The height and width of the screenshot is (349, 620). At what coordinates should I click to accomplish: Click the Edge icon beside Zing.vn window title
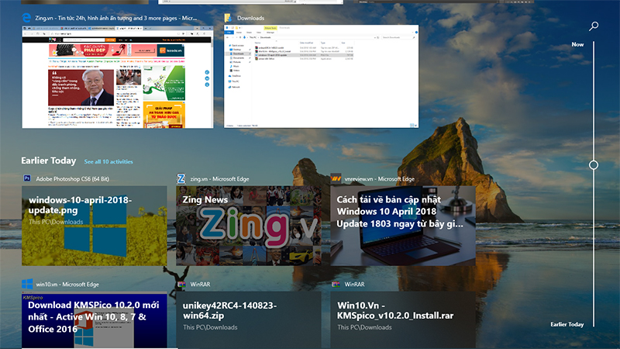(x=26, y=18)
